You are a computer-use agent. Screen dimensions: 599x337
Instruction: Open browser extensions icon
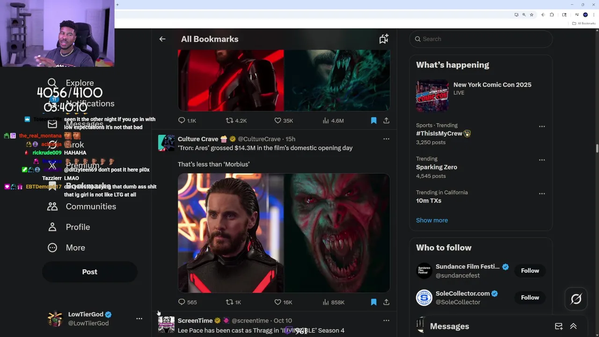tap(552, 15)
